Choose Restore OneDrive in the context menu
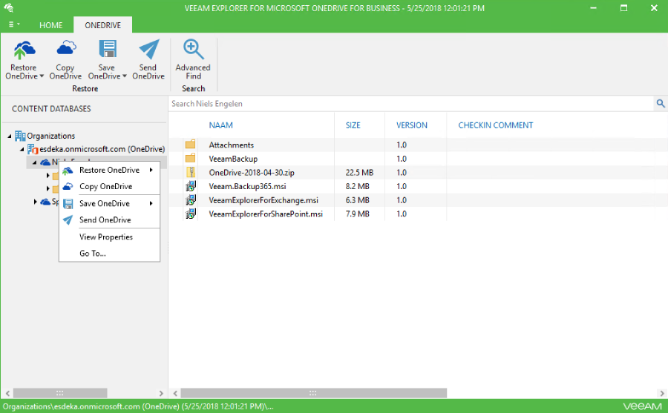668x413 pixels. click(x=110, y=170)
